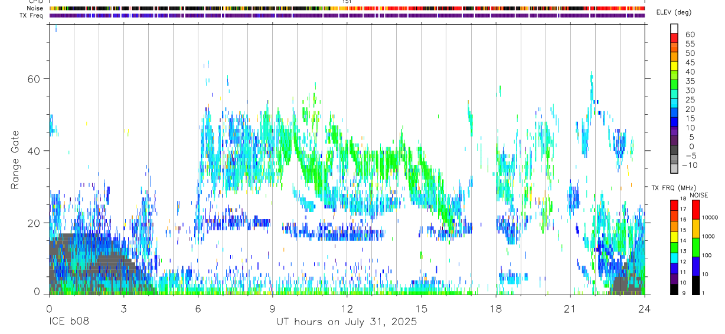The image size is (725, 334).
Task: Click the x-axis tick label '24'
Action: 645,309
